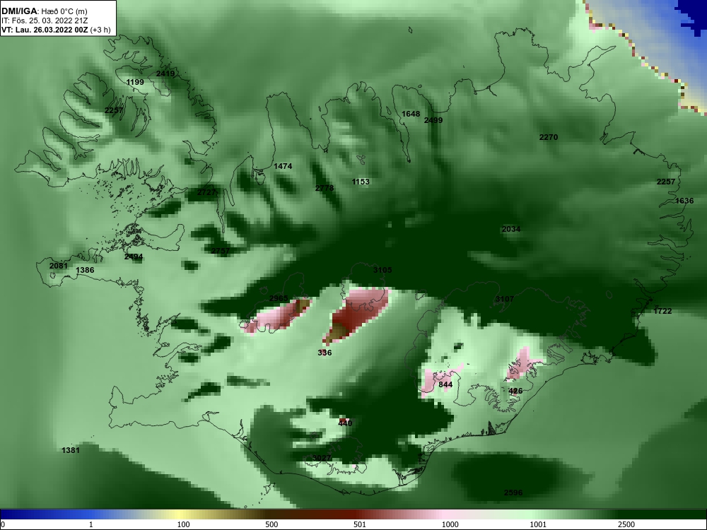Image resolution: width=707 pixels, height=530 pixels.
Task: Click the map value 2419
Action: [165, 73]
